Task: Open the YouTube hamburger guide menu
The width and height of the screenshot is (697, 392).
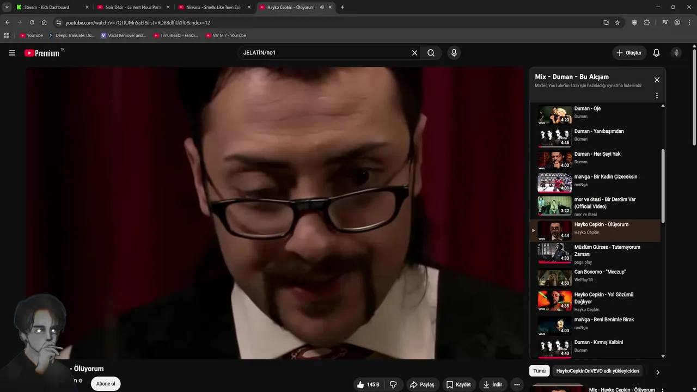Action: click(x=12, y=53)
